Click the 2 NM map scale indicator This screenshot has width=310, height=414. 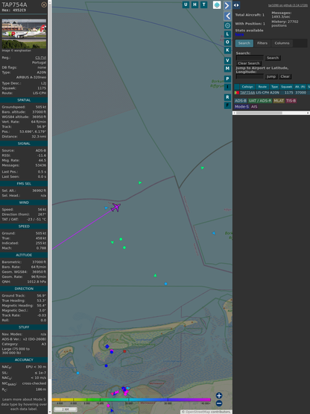[x=66, y=410]
